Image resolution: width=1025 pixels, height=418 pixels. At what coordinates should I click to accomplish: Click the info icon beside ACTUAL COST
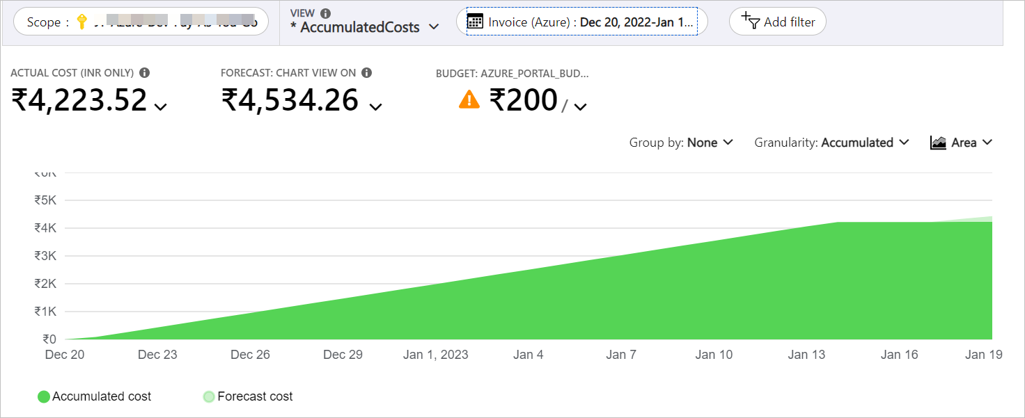pyautogui.click(x=146, y=72)
